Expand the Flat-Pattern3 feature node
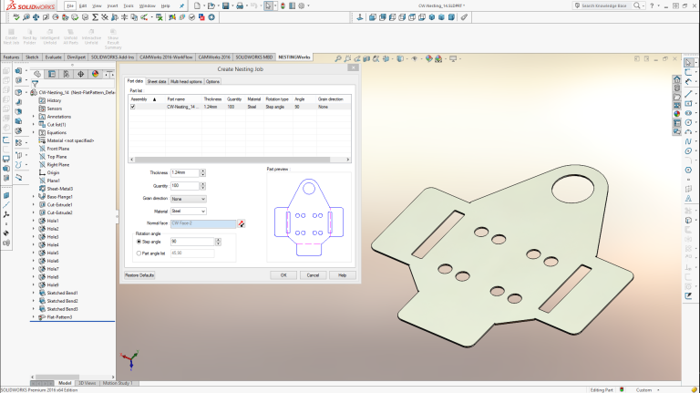 [x=34, y=317]
